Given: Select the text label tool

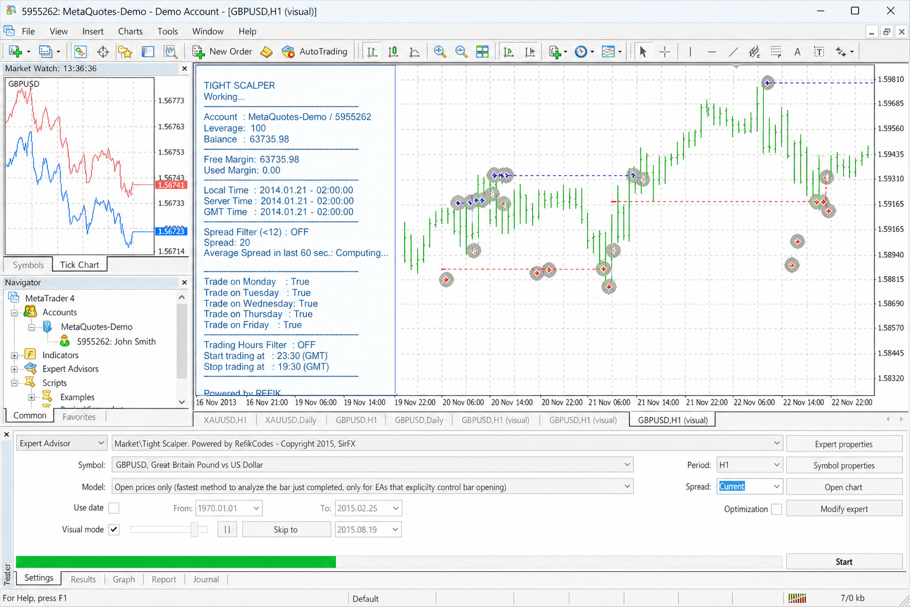Looking at the screenshot, I should pyautogui.click(x=819, y=52).
